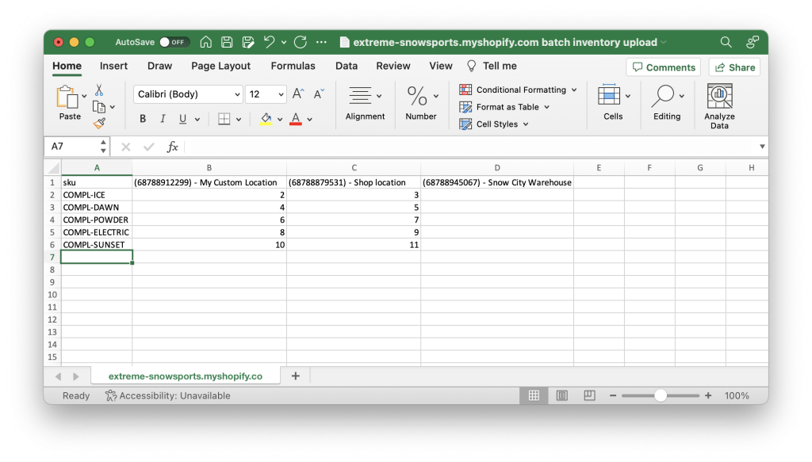Click the Undo arrow icon
812x462 pixels.
(x=269, y=42)
